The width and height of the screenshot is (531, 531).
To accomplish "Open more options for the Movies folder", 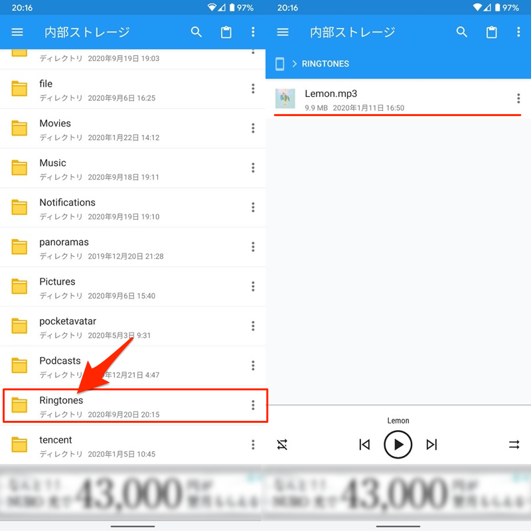I will (253, 129).
